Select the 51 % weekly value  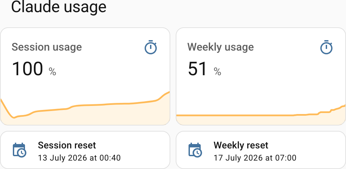[x=204, y=69]
